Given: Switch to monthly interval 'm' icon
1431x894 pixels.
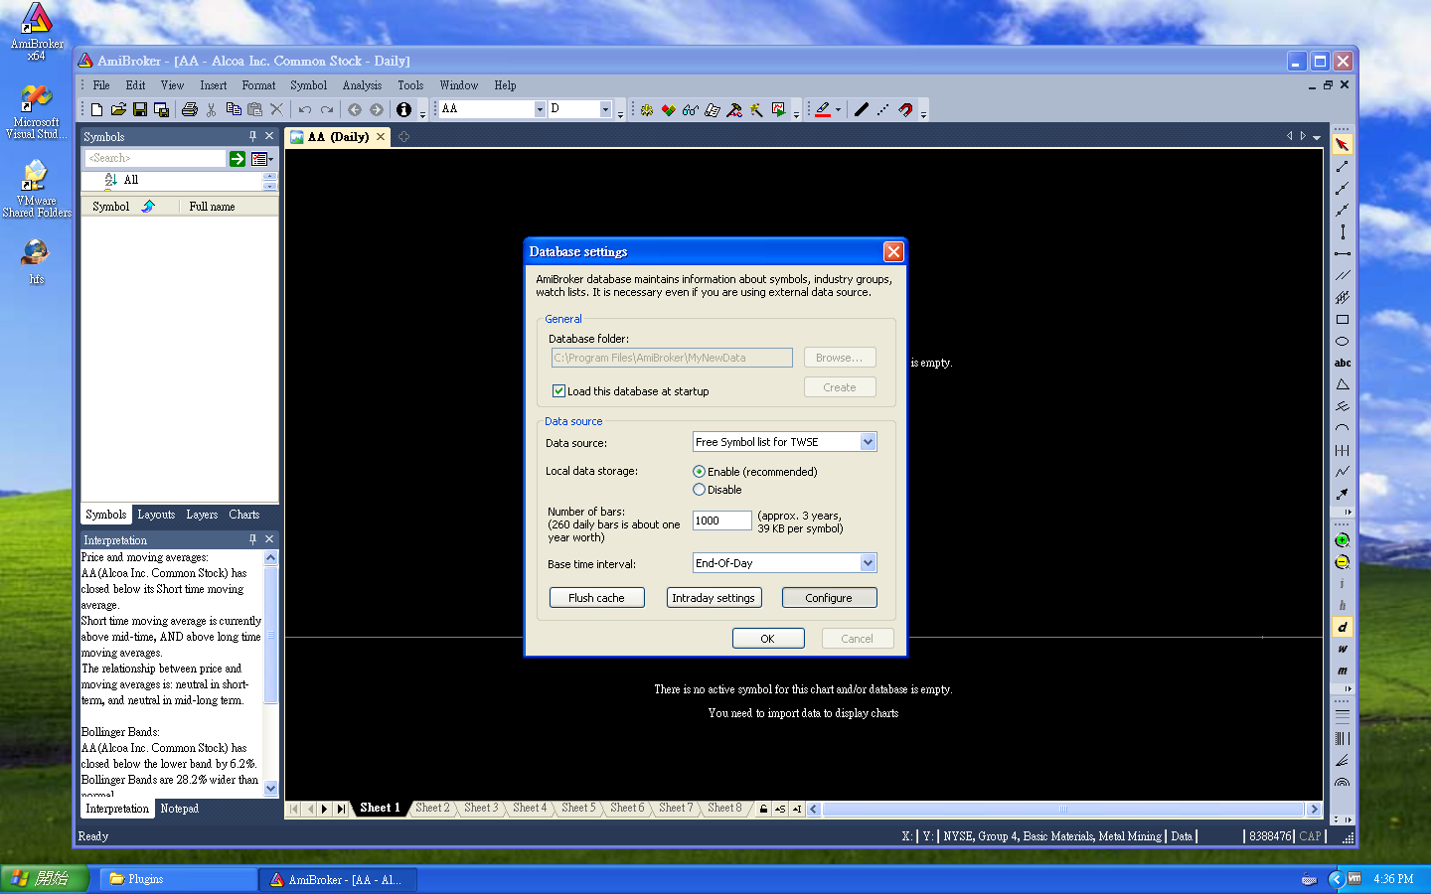Looking at the screenshot, I should 1343,670.
